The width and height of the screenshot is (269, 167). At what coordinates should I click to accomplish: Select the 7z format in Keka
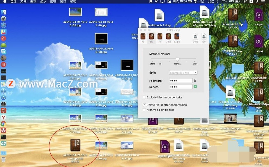(x=143, y=38)
